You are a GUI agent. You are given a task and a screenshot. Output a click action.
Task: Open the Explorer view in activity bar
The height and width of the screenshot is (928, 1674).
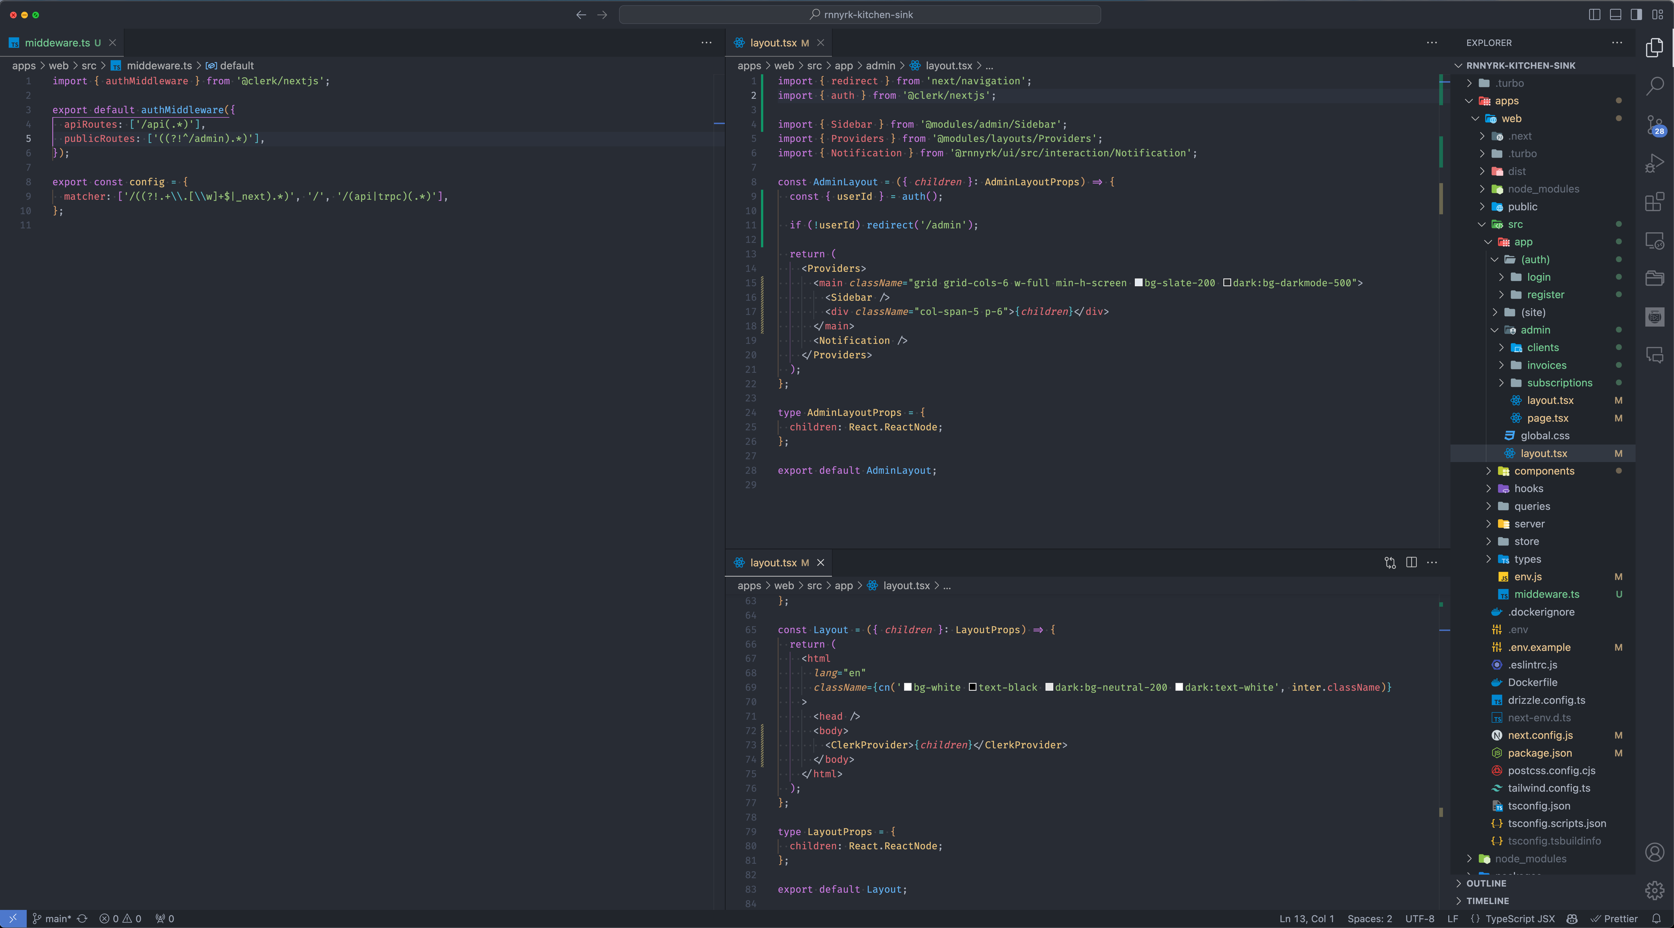click(x=1655, y=47)
